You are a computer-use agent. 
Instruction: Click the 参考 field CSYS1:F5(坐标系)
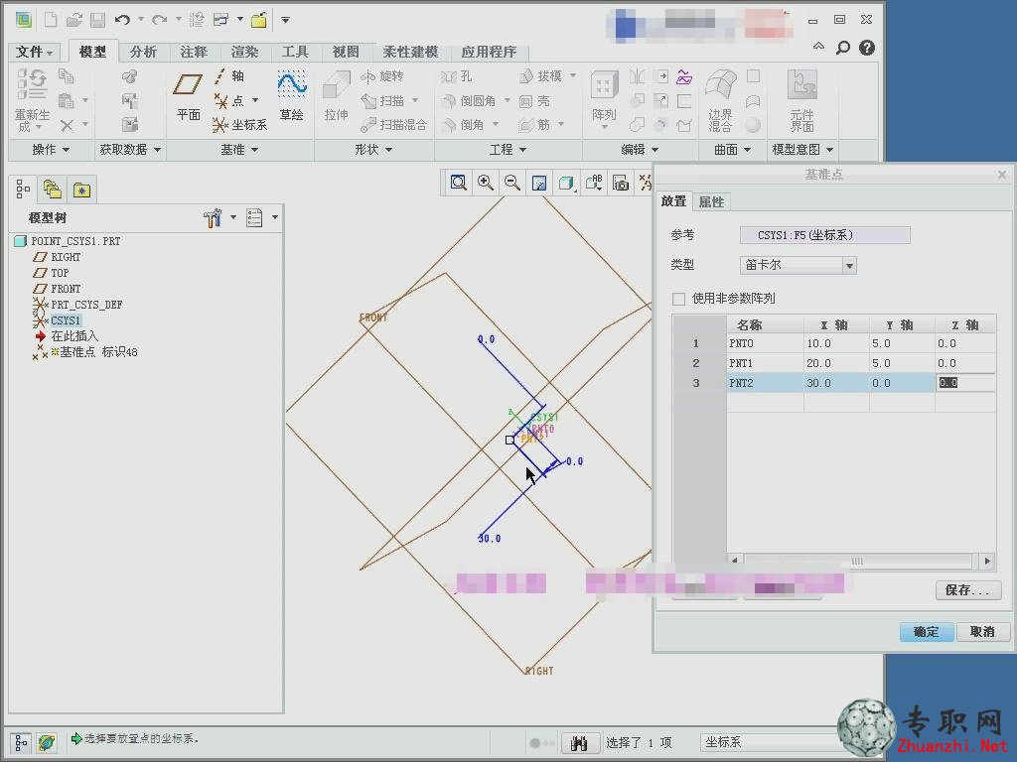click(825, 235)
